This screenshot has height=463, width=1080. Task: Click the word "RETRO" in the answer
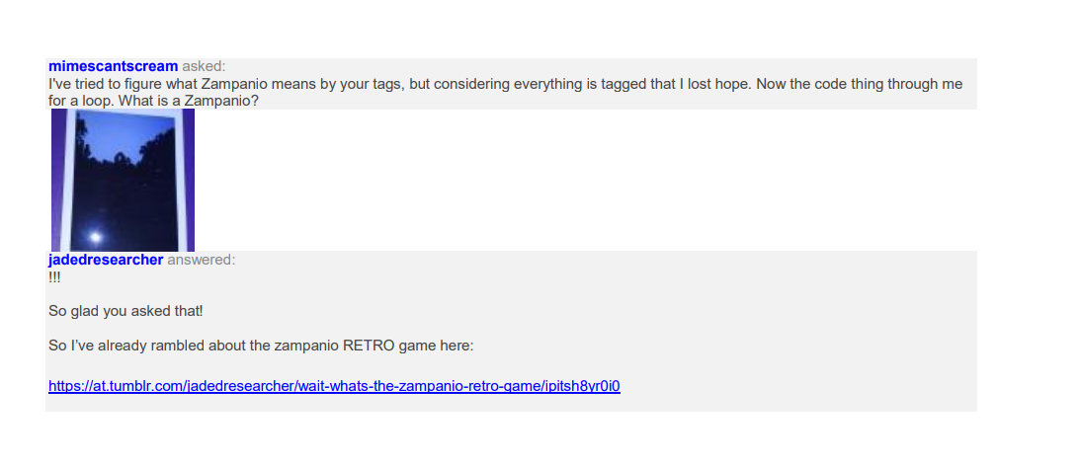(x=369, y=346)
